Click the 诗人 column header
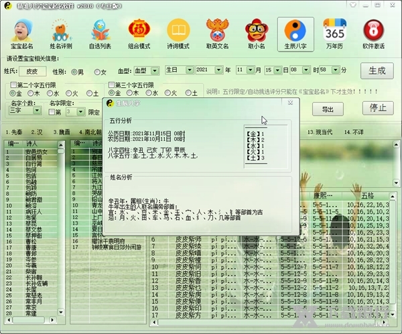 tap(38, 144)
